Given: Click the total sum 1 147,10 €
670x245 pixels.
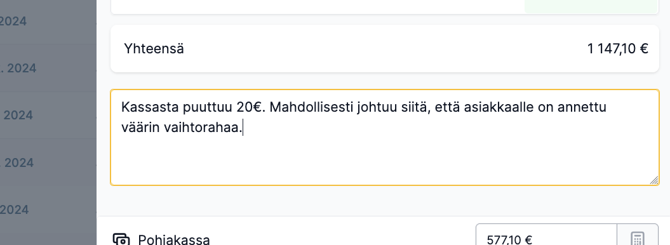Looking at the screenshot, I should click(x=618, y=49).
